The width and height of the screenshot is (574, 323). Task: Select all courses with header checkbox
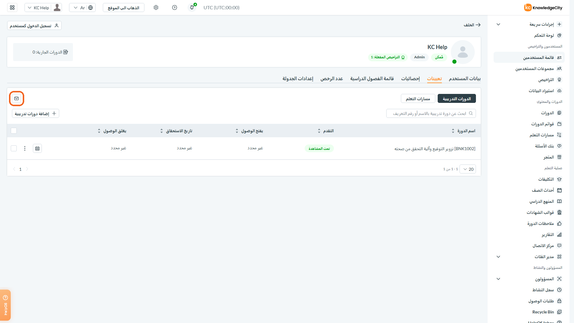tap(14, 131)
